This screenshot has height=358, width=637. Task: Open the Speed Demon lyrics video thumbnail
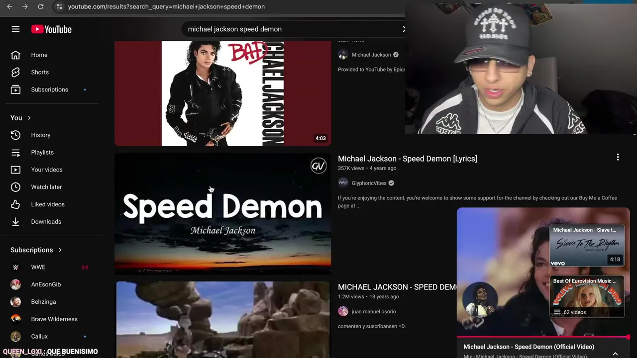coord(222,214)
